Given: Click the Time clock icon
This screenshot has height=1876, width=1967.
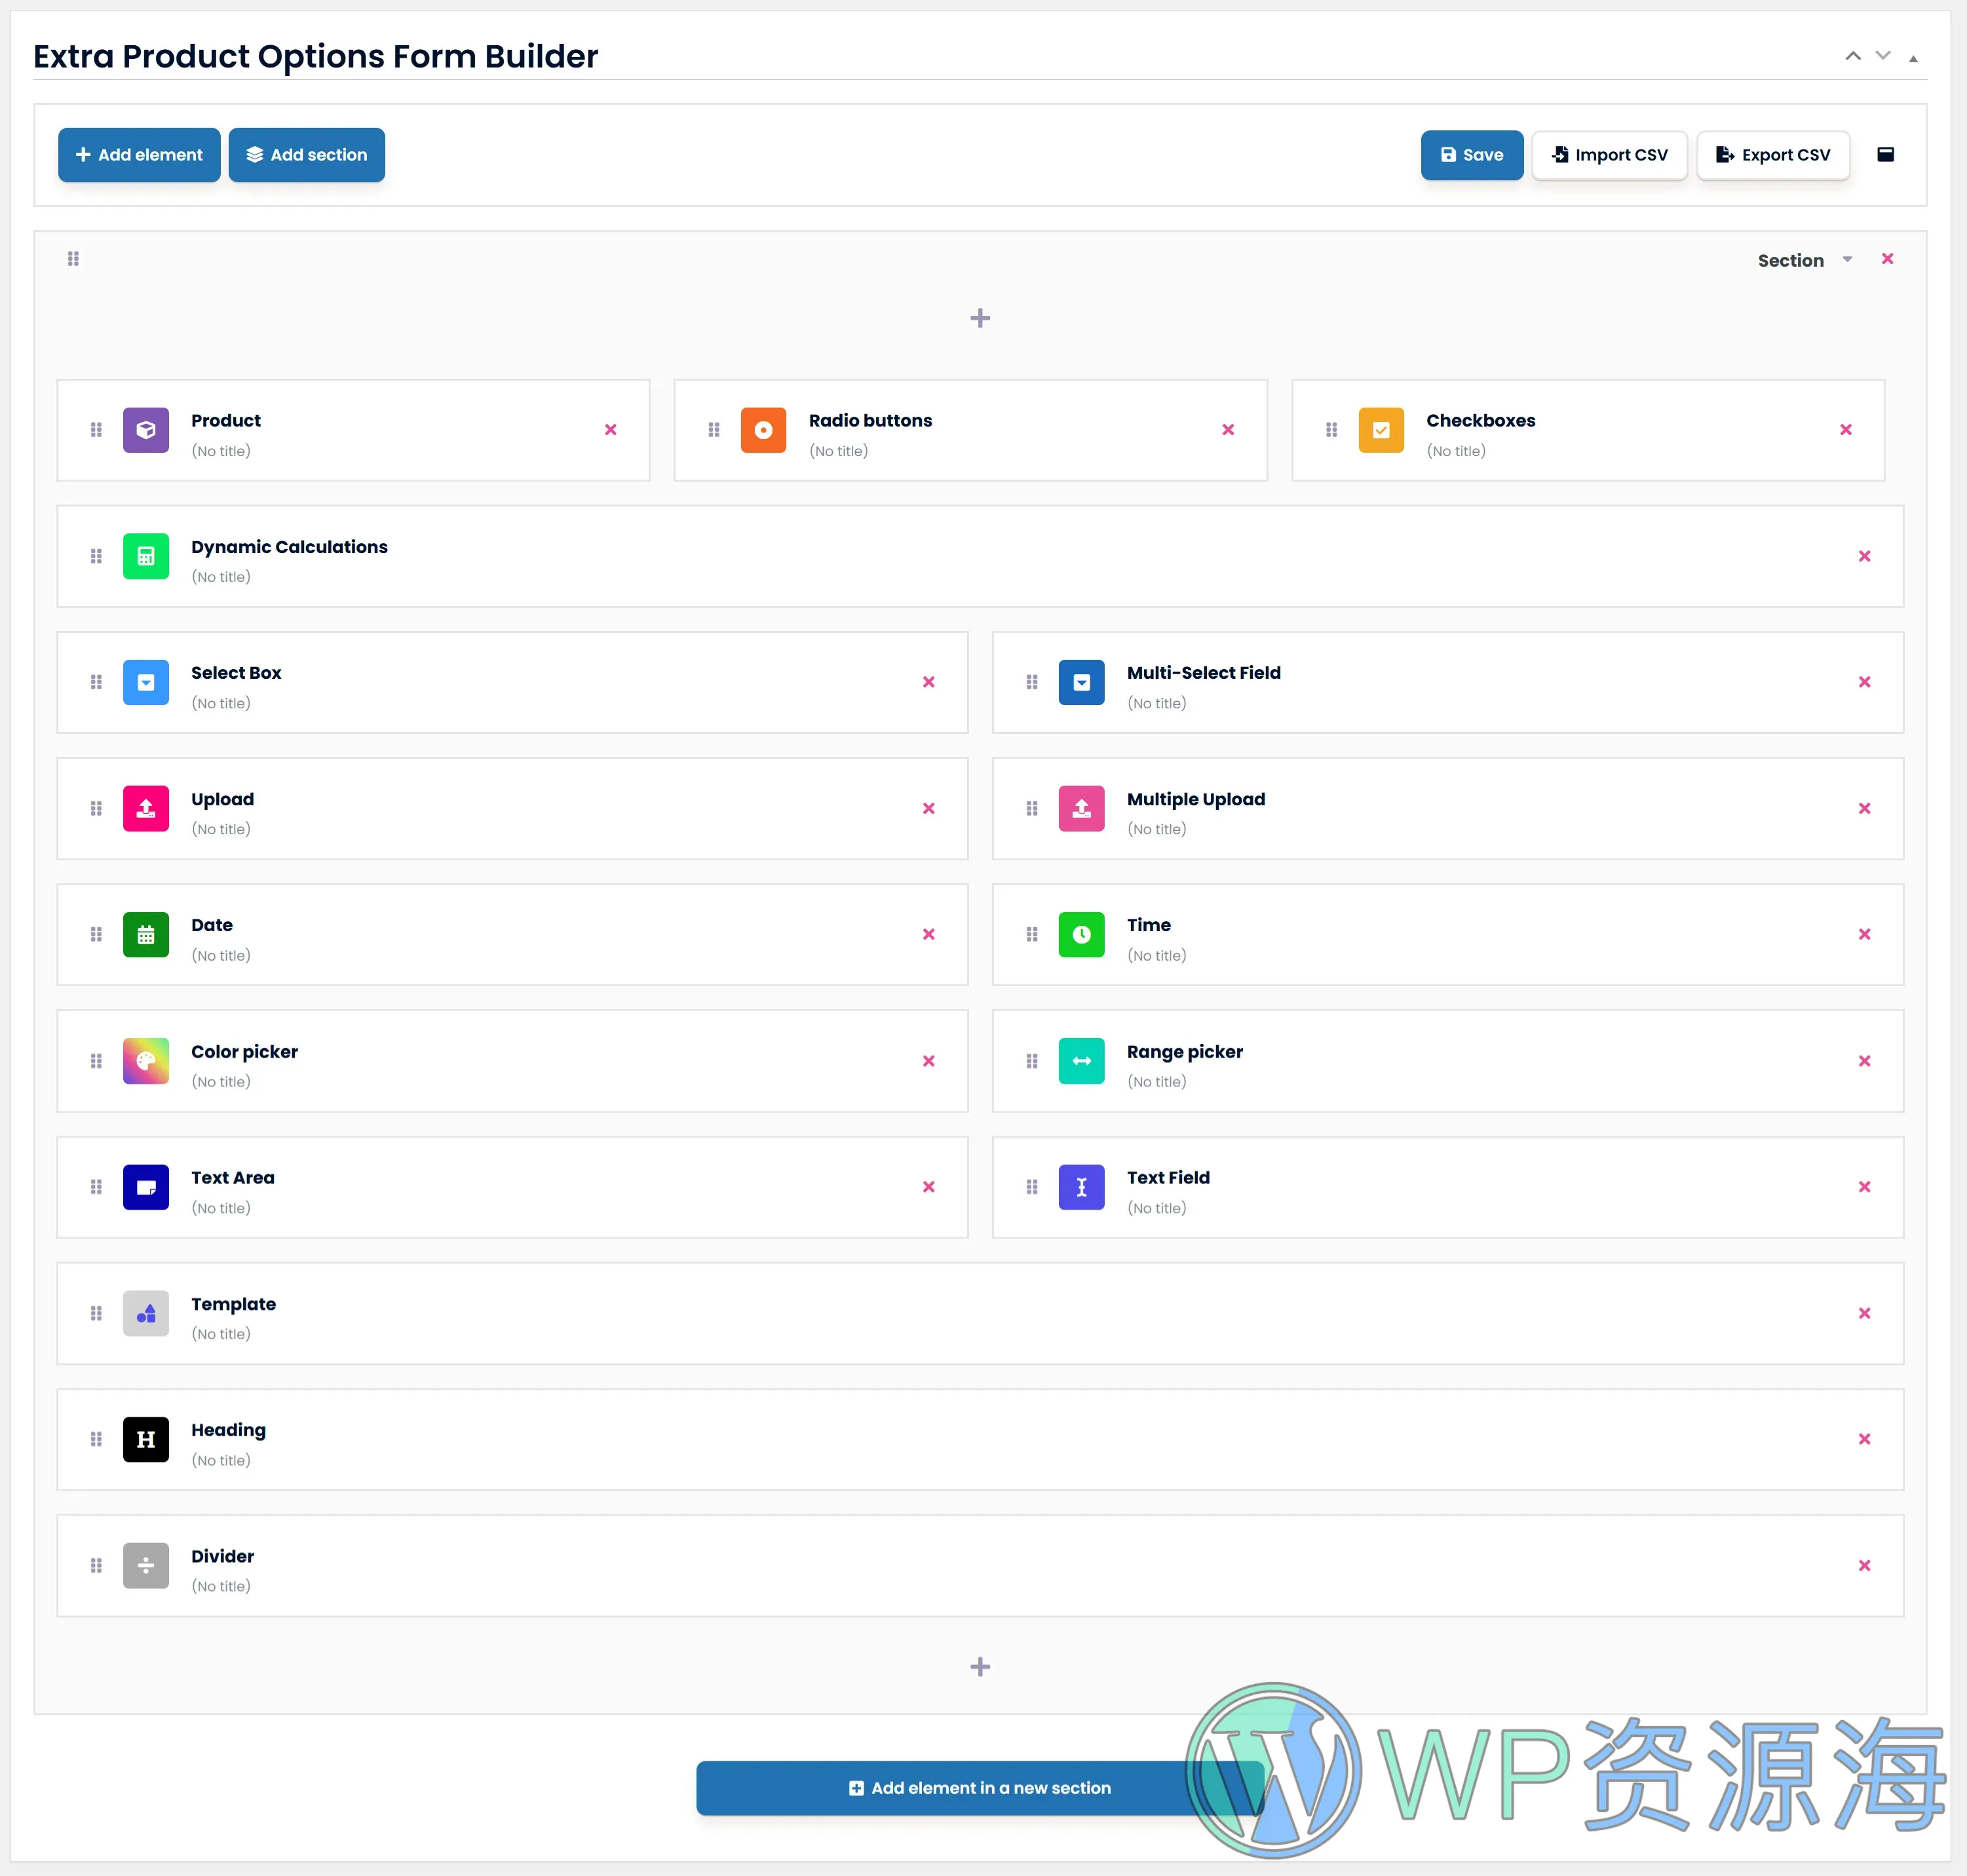Looking at the screenshot, I should tap(1081, 934).
